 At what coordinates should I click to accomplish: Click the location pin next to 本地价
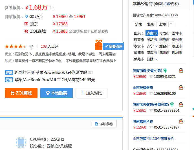[27, 17]
